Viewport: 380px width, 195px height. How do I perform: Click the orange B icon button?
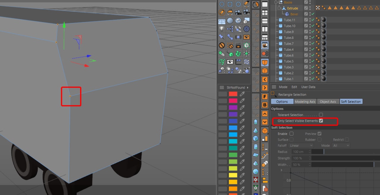[265, 105]
